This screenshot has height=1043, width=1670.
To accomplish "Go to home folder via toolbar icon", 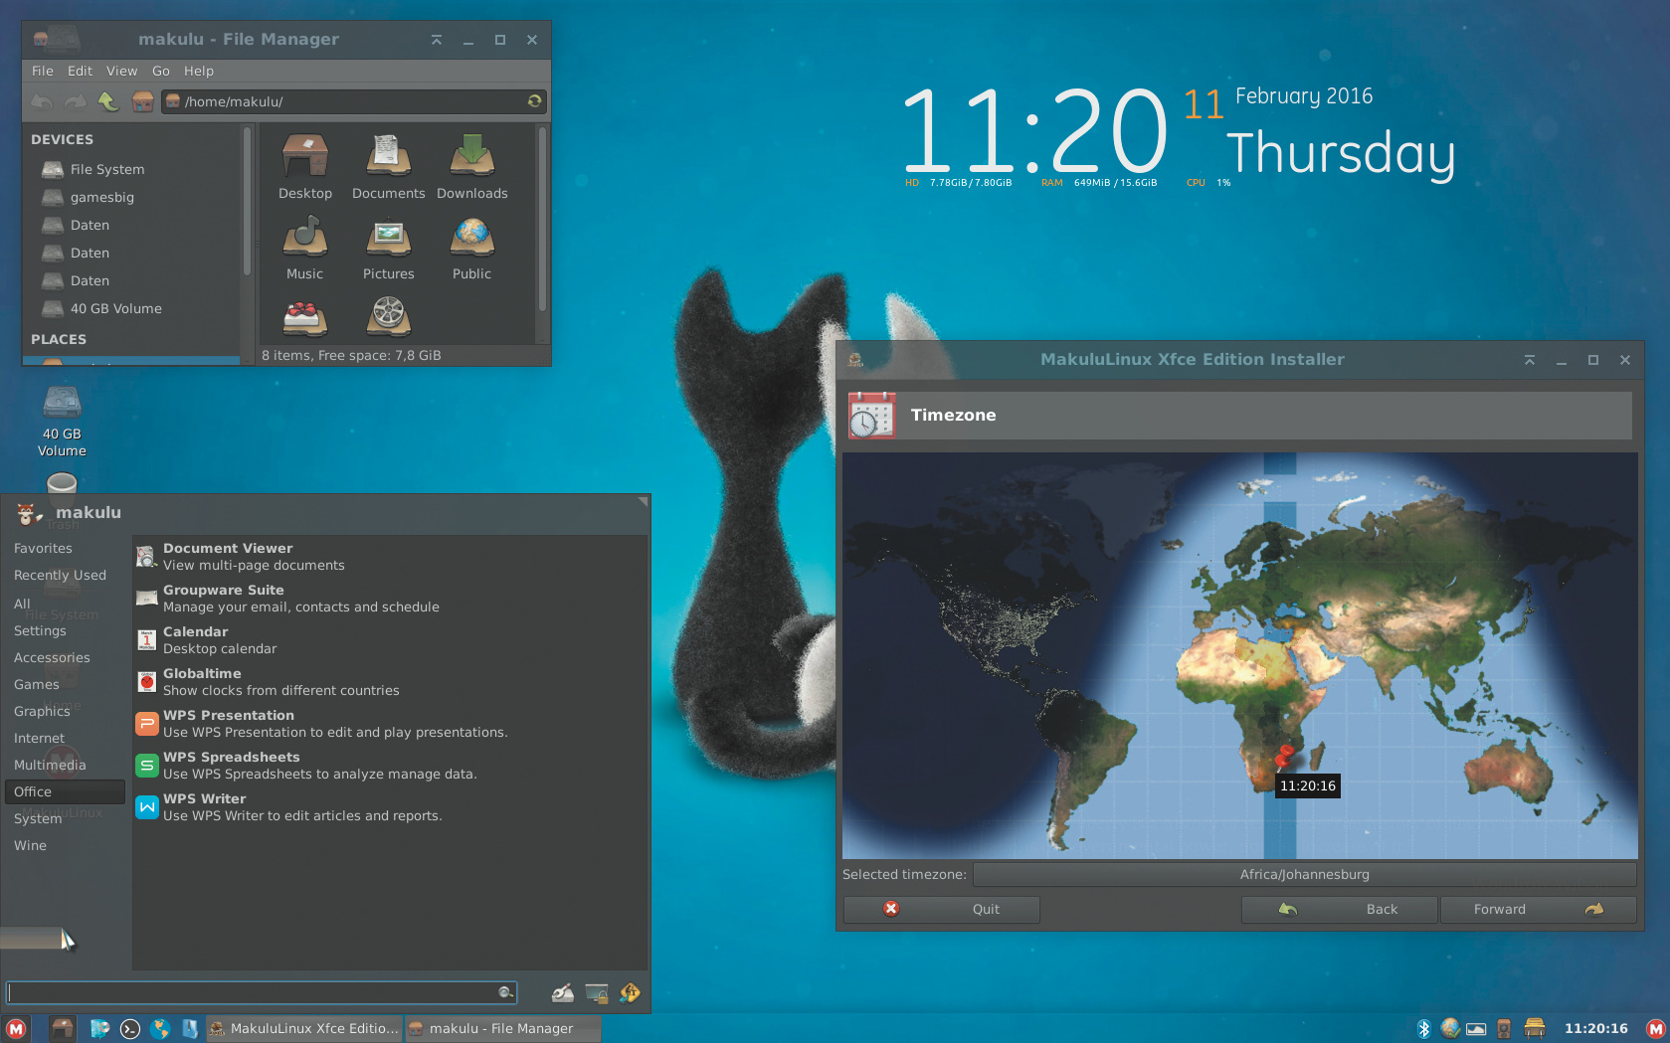I will [143, 101].
